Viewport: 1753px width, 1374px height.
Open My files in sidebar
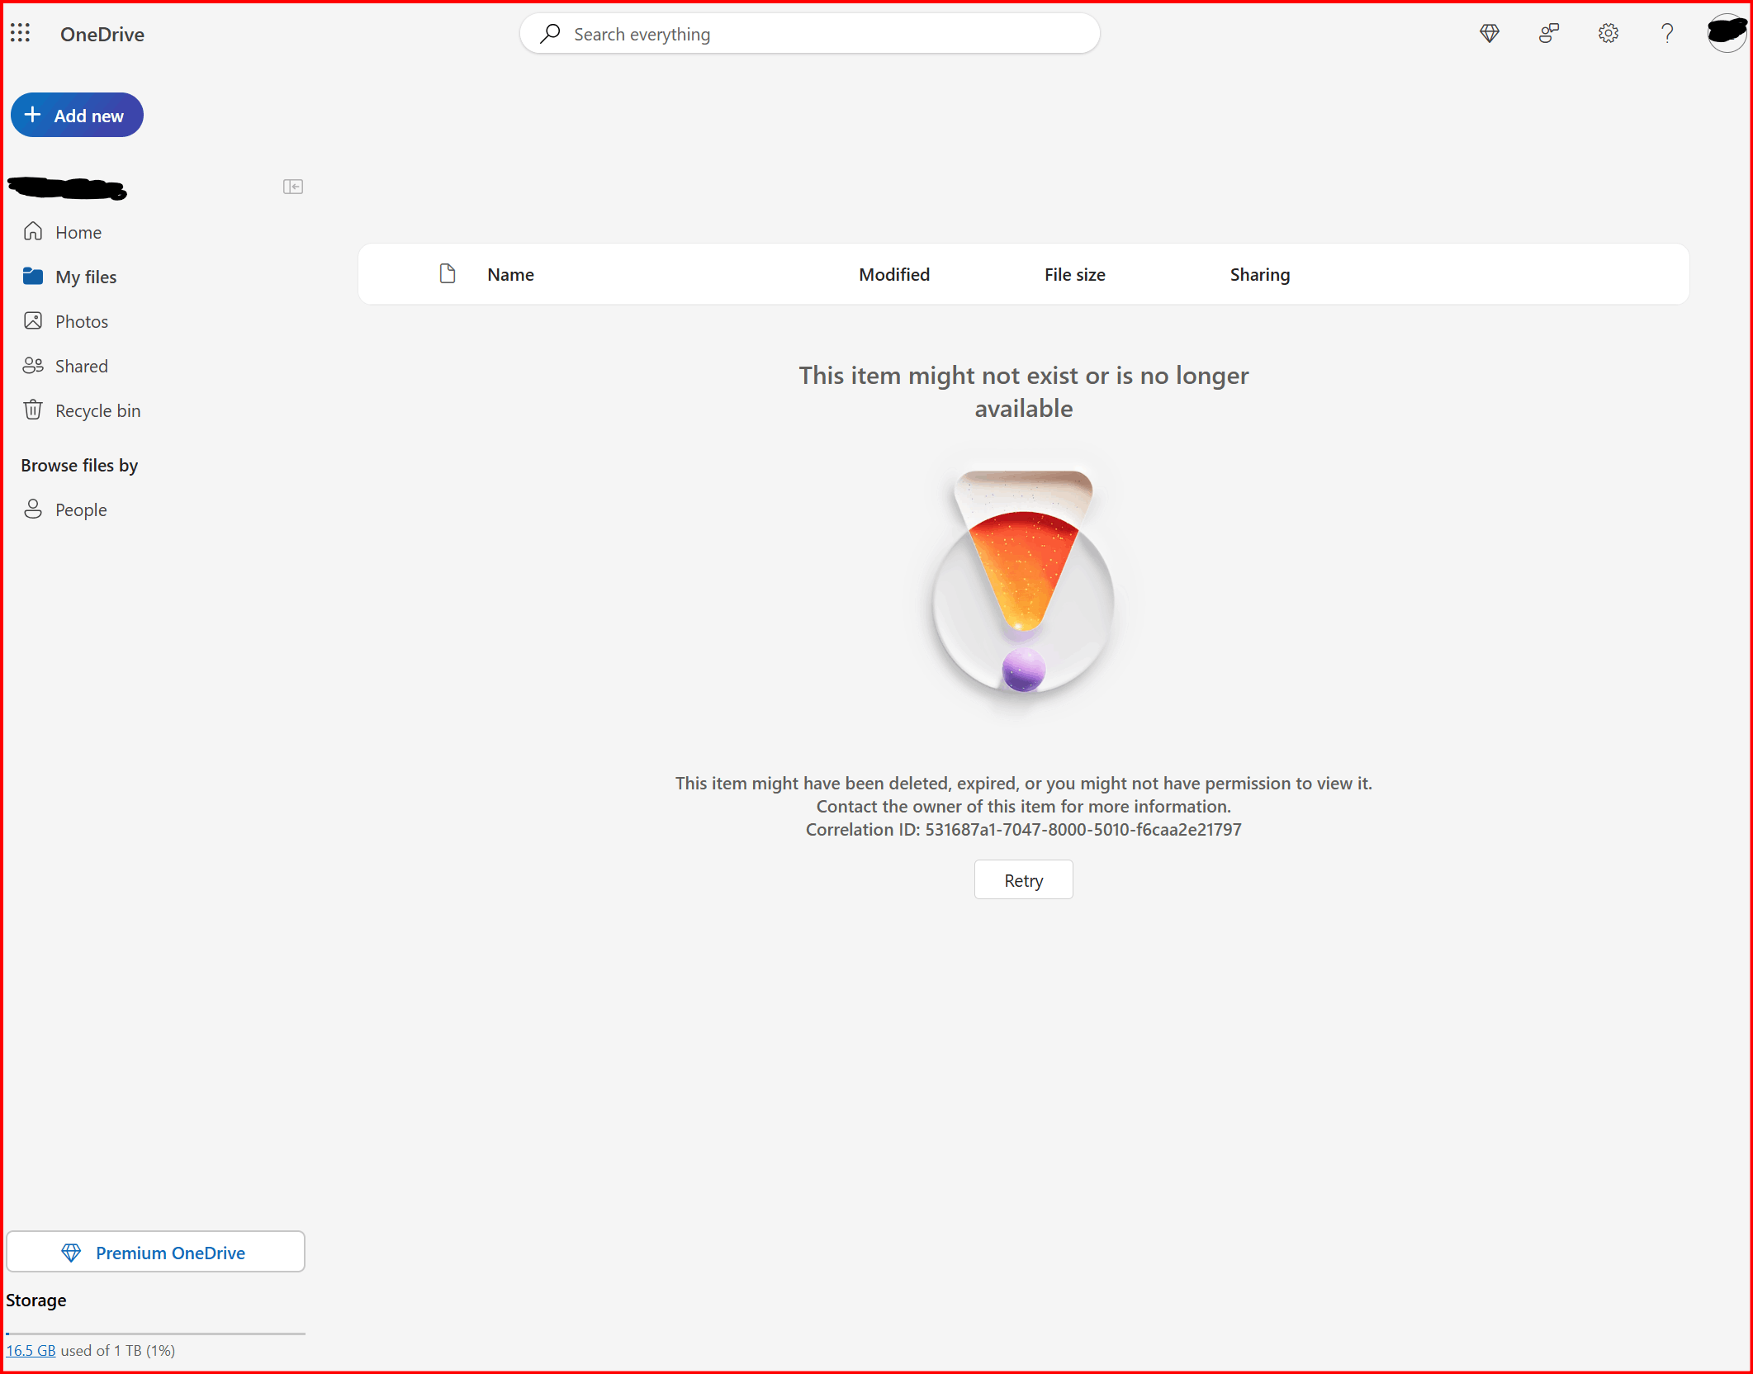pyautogui.click(x=85, y=277)
